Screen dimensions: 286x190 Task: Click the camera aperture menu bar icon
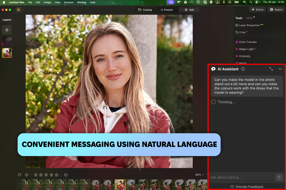[205, 2]
